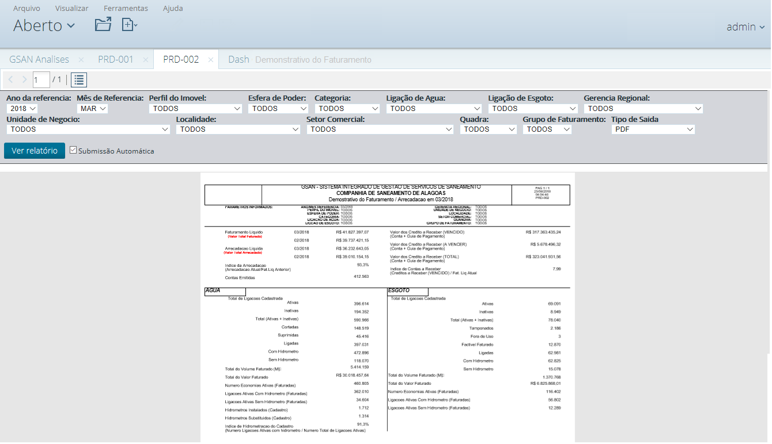772x444 pixels.
Task: Expand Tipo de Saida dropdown
Action: click(x=653, y=129)
